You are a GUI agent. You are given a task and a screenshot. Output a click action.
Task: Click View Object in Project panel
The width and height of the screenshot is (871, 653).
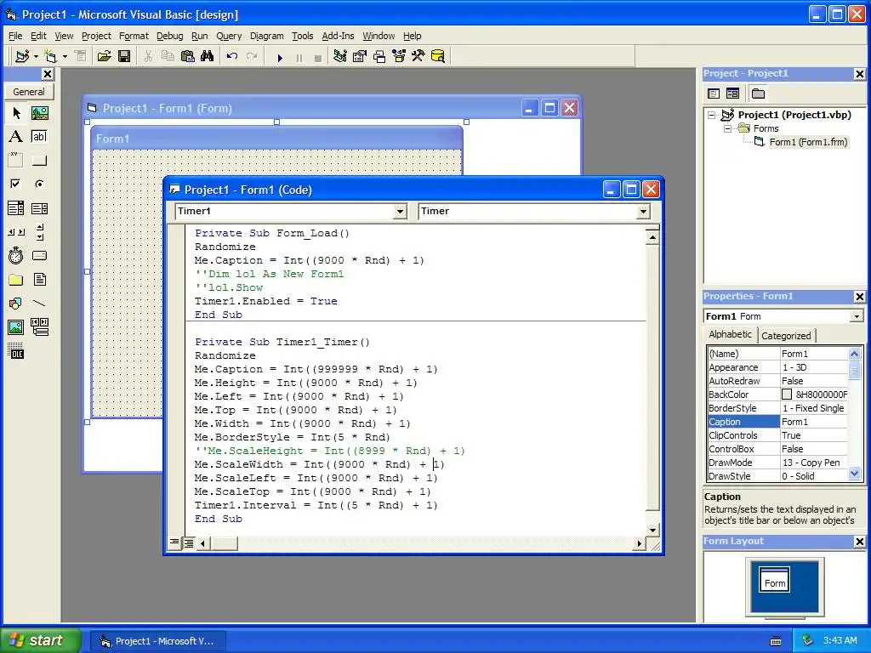click(732, 94)
